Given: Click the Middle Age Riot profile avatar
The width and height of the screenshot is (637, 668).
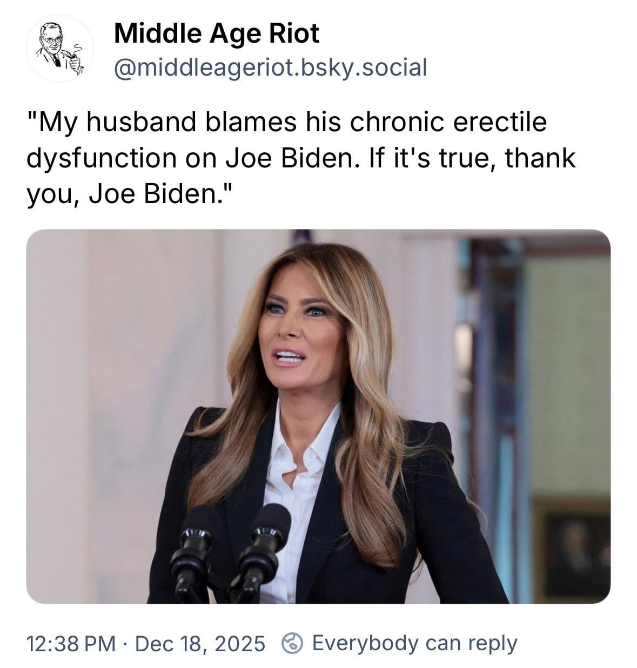Looking at the screenshot, I should coord(59,49).
